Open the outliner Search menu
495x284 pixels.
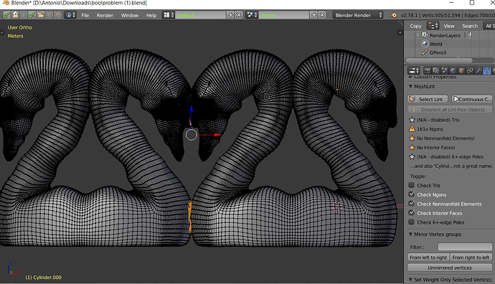pos(470,26)
